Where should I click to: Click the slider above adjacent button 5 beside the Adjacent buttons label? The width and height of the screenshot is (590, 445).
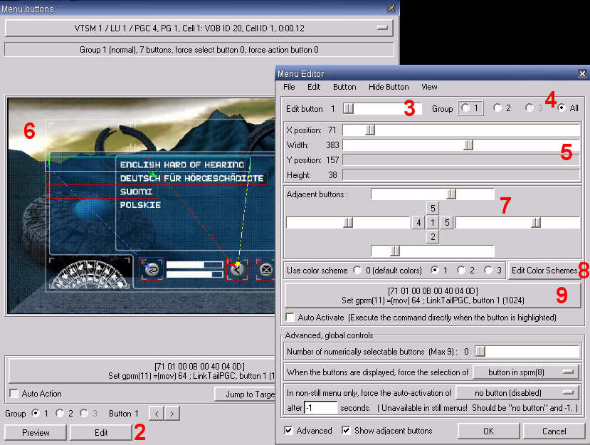[x=432, y=194]
